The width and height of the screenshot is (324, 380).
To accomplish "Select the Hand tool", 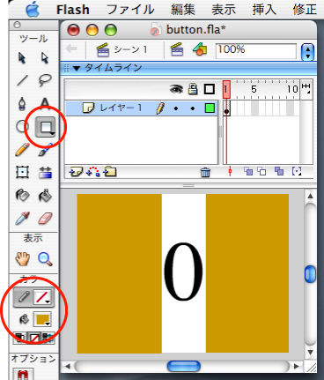I will coord(22,259).
